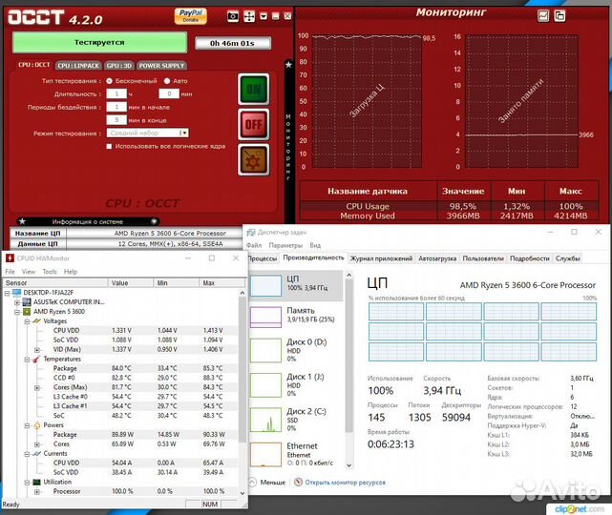The image size is (612, 515).
Task: Click the resource monitor icon in Task Manager
Action: (x=298, y=482)
